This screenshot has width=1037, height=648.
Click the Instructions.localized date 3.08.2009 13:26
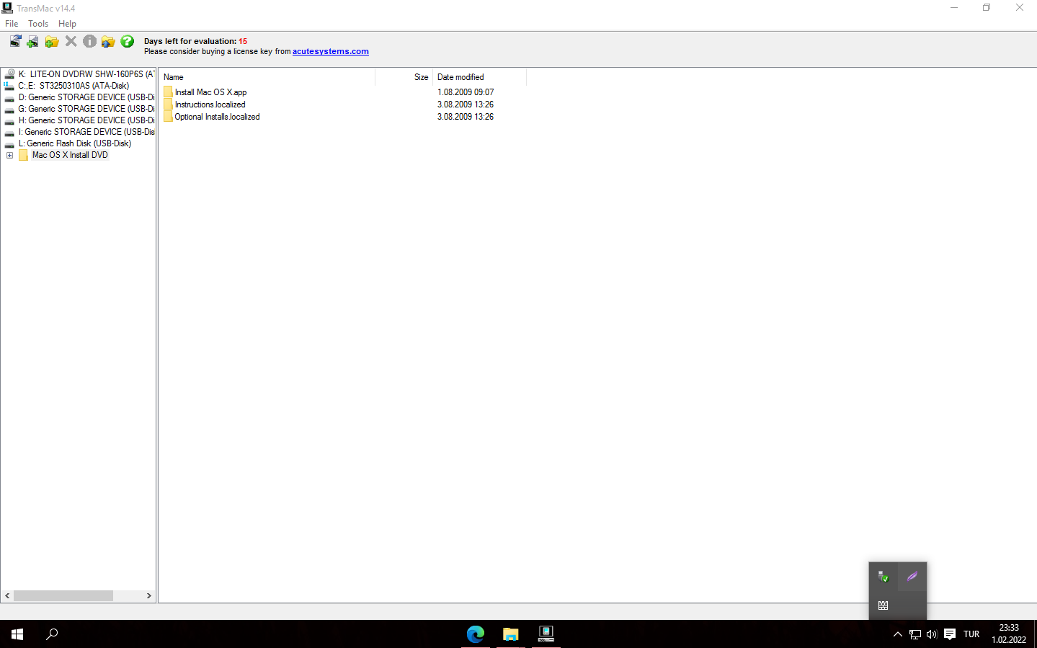(466, 105)
